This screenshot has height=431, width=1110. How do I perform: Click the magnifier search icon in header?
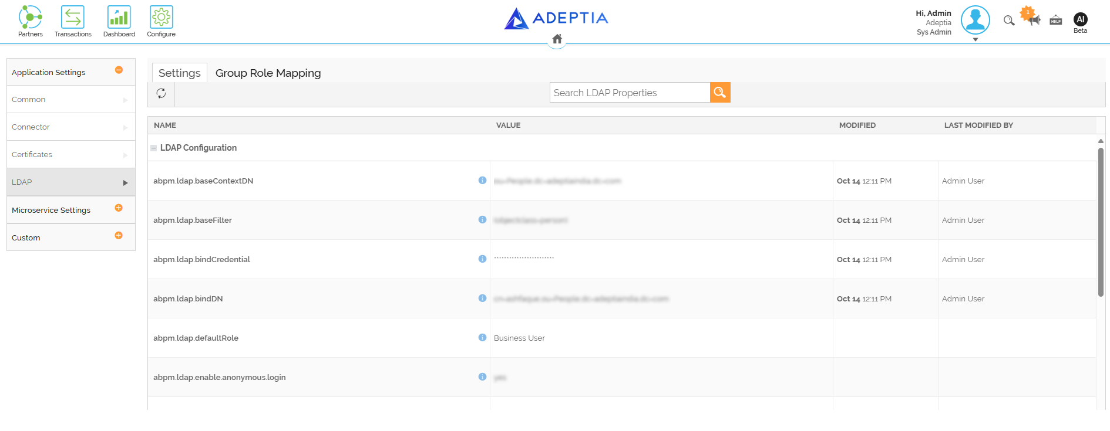coord(1009,21)
